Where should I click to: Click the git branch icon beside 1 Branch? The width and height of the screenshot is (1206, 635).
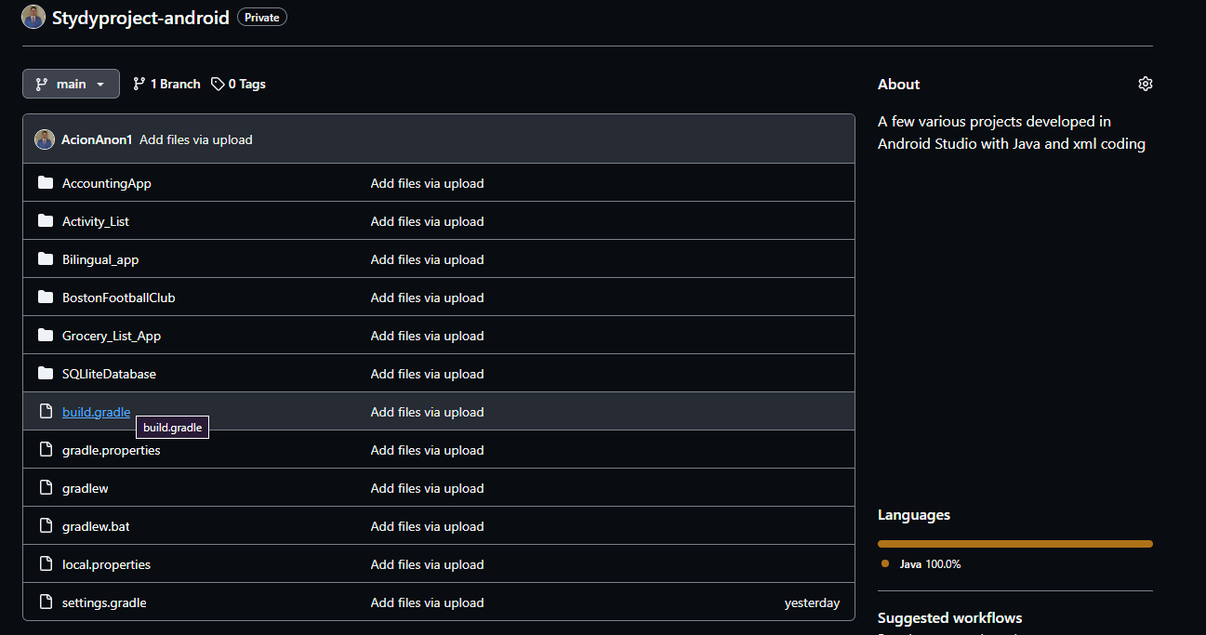(139, 84)
